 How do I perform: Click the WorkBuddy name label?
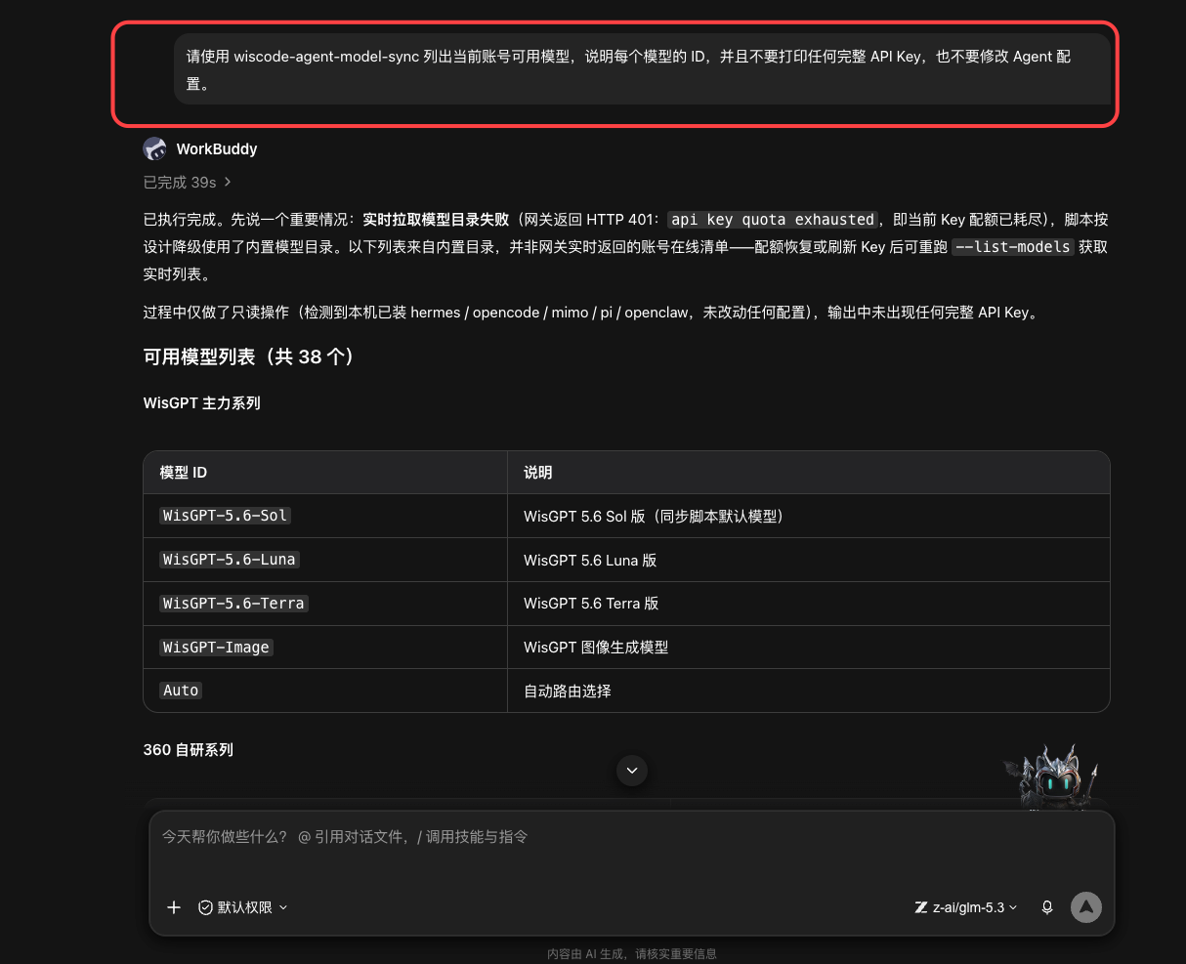[x=217, y=149]
